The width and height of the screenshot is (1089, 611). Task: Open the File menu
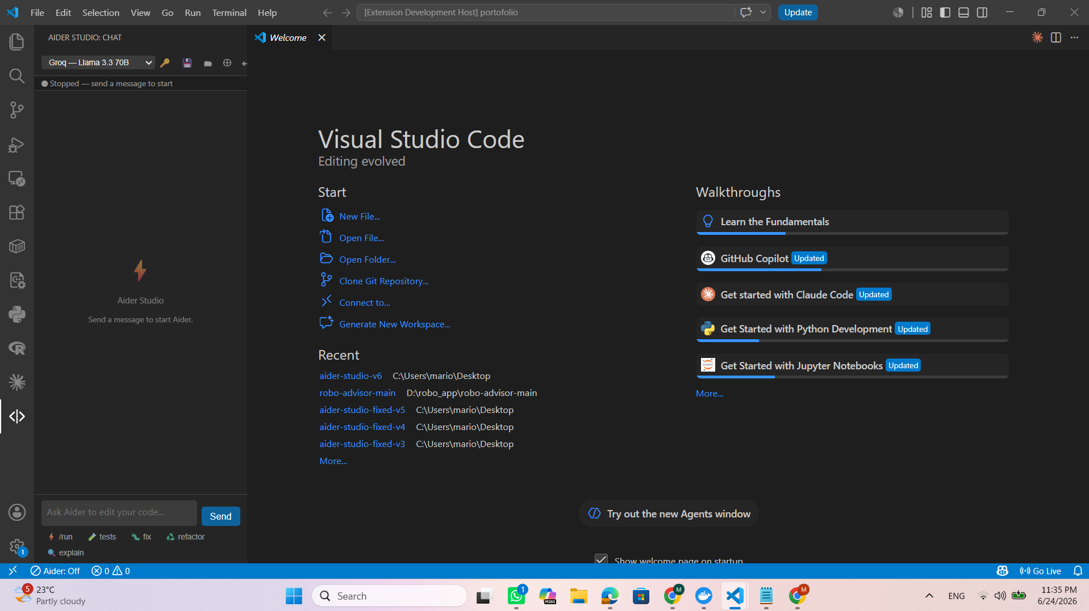click(x=37, y=12)
